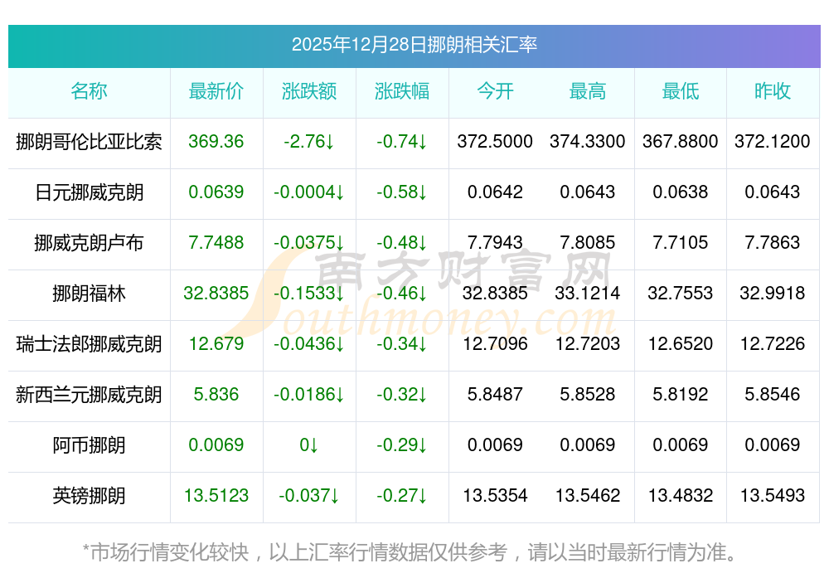Click the table title 2025年12月28日挪朗相关汇率
This screenshot has width=829, height=578.
tap(414, 47)
